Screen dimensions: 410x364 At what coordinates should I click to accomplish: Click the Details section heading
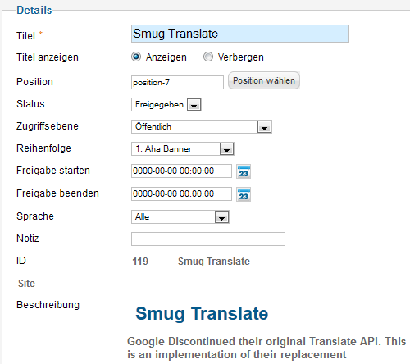tap(34, 10)
